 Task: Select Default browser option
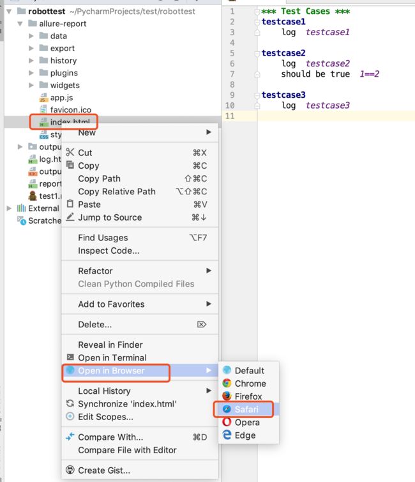pyautogui.click(x=249, y=371)
